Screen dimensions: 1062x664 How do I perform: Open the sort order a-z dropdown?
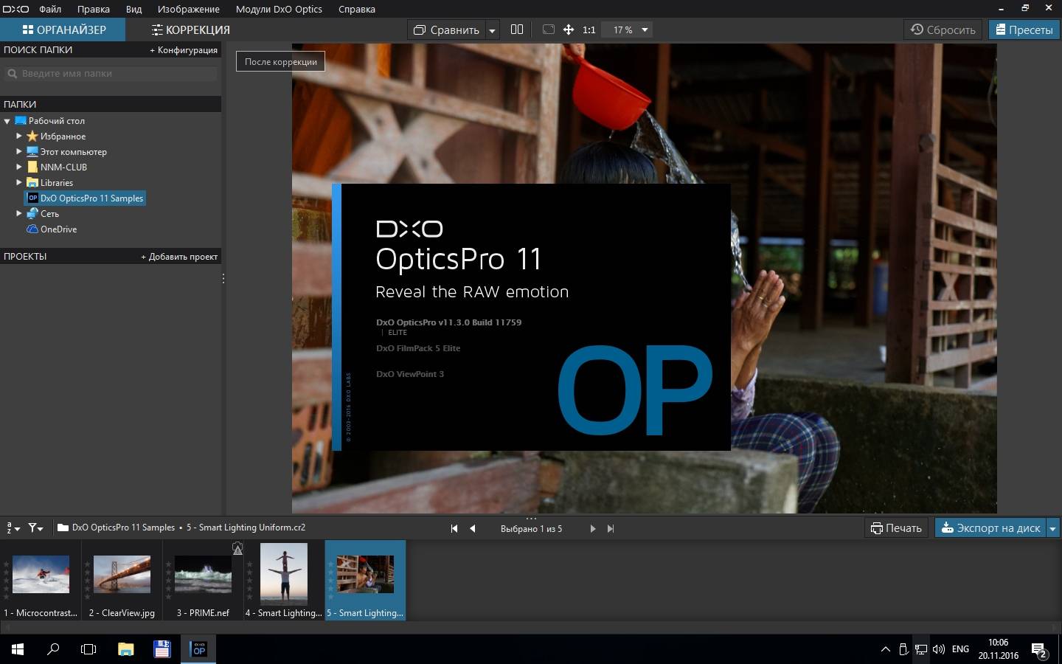coord(13,528)
